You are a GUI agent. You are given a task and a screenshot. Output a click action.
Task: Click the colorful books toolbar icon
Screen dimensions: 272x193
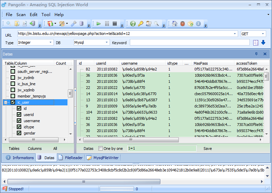click(x=50, y=24)
